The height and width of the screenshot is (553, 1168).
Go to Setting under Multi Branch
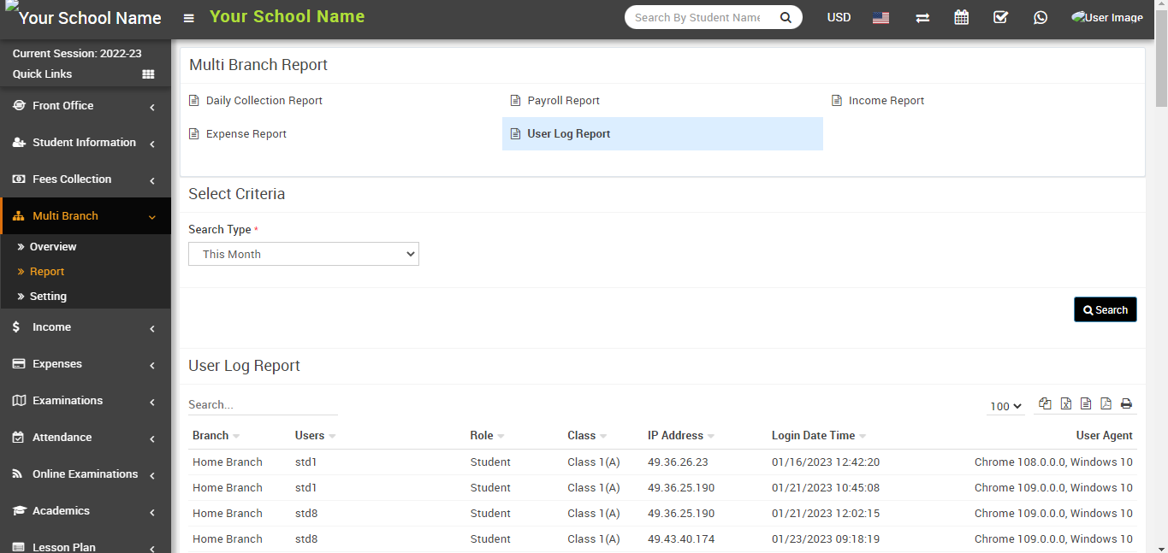tap(48, 296)
